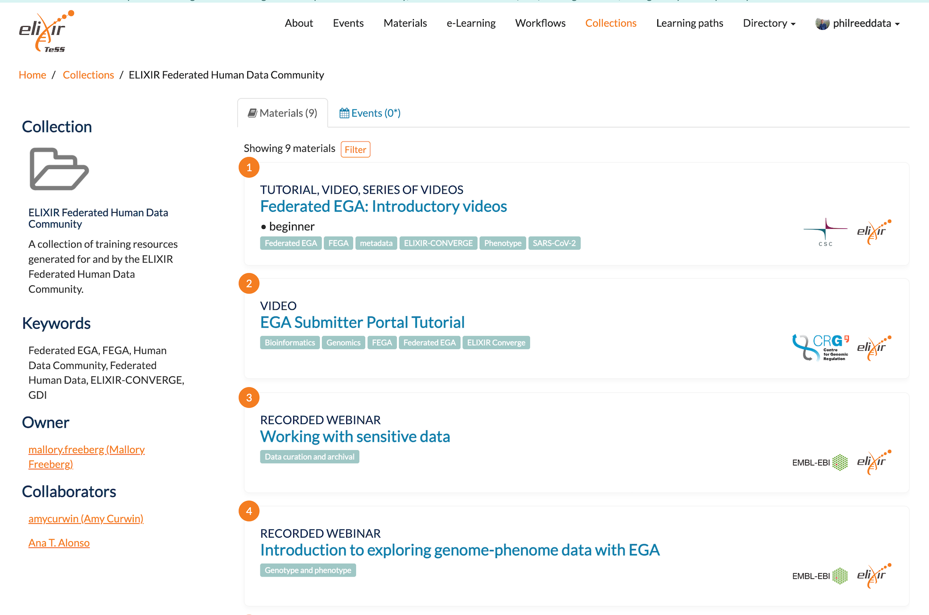Open the philreeddata account dropdown

[866, 23]
